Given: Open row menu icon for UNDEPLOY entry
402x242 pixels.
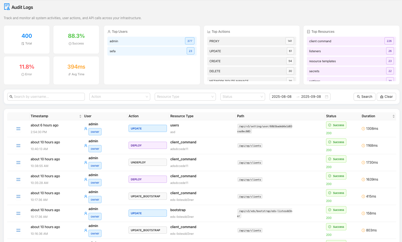Looking at the screenshot, I should click(18, 163).
